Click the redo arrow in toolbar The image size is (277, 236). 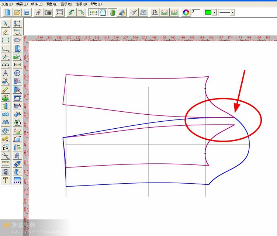tap(81, 12)
